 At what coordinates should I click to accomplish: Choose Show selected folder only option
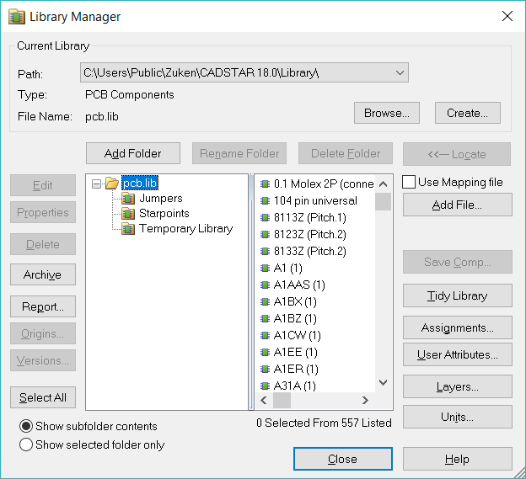tap(26, 444)
